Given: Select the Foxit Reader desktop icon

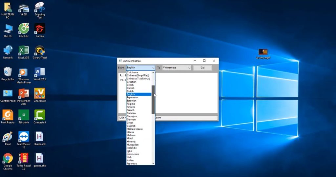Looking at the screenshot, I should pyautogui.click(x=8, y=115).
